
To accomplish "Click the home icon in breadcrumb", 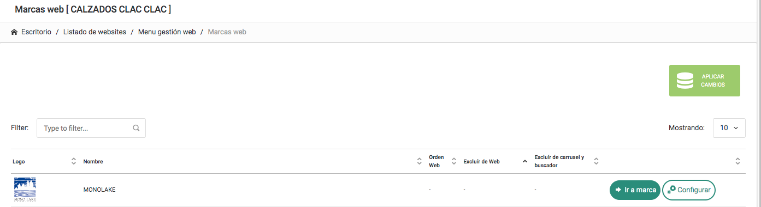I will [x=14, y=32].
